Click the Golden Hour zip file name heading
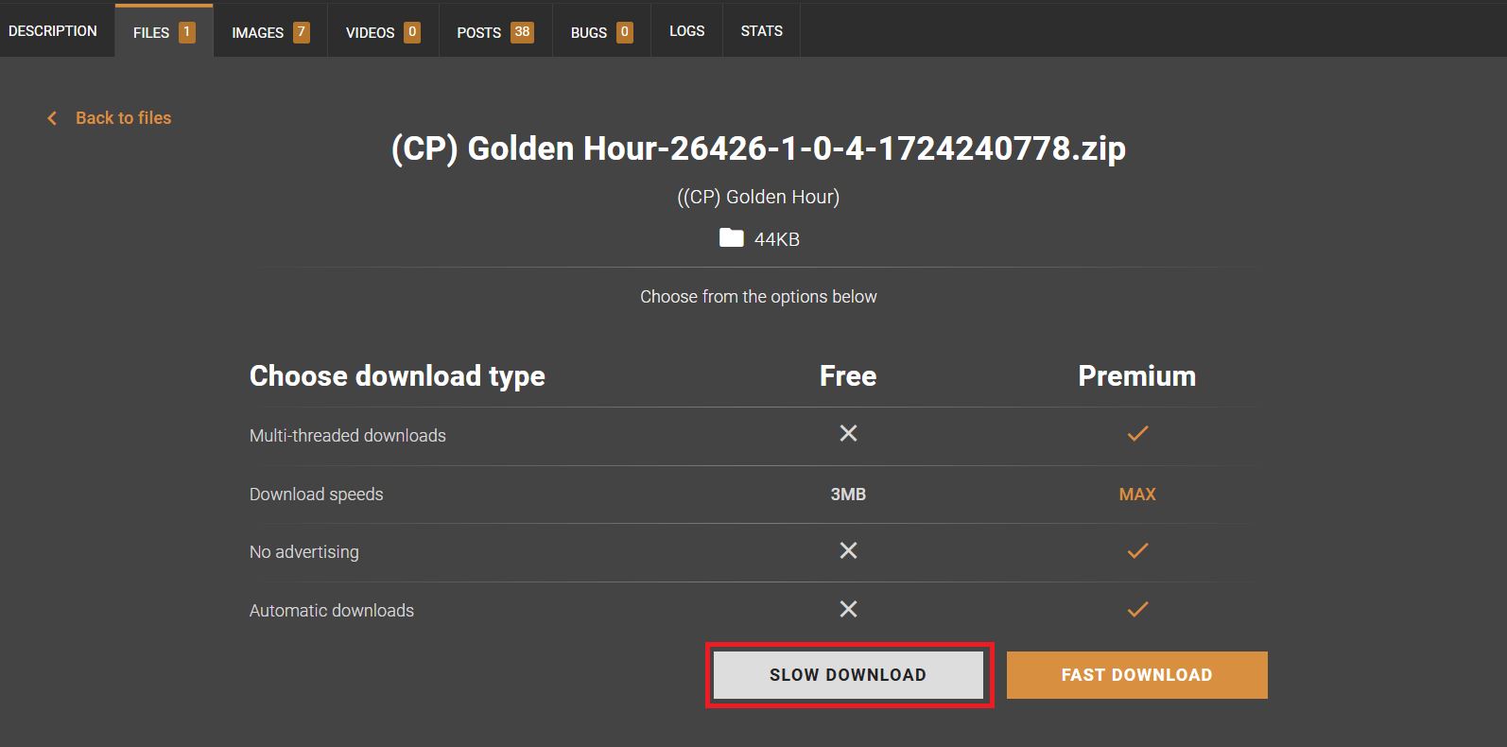The height and width of the screenshot is (747, 1507). [758, 148]
